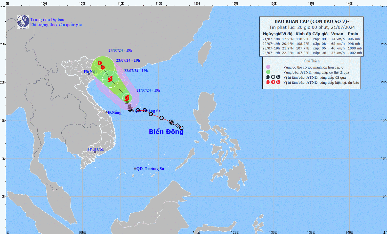The width and height of the screenshot is (387, 234).
Task: Click the NCHMF logo in the top-left
Action: [23, 22]
